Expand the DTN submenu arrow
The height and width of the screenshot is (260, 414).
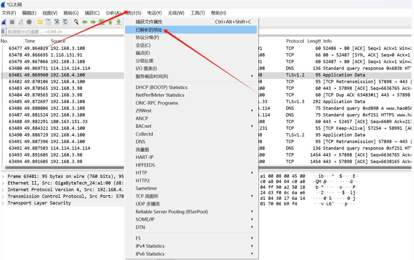252,227
